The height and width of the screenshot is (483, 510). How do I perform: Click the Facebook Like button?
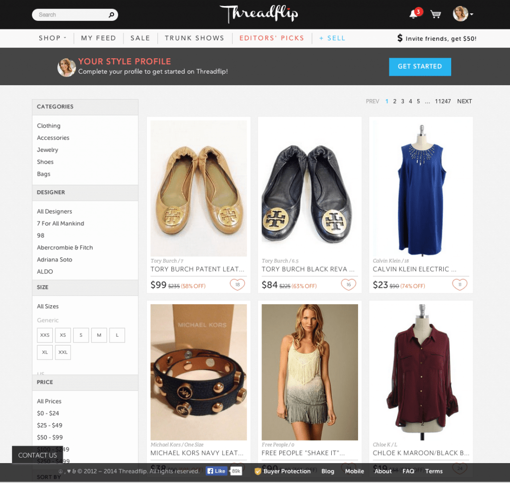pos(216,471)
